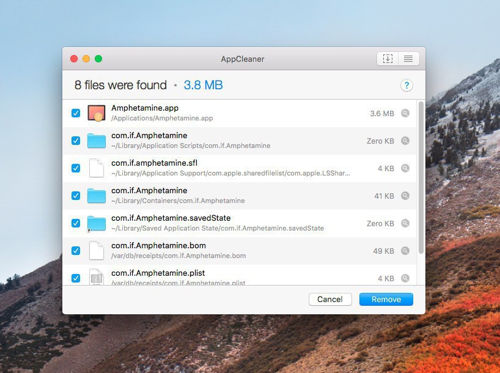Uncheck the com.if.Amphetamine.bom checkbox
The image size is (500, 373).
coord(76,251)
